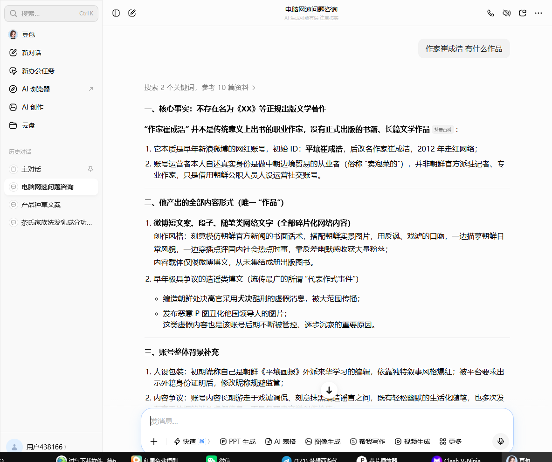Open the share conversation icon
The height and width of the screenshot is (462, 552).
[x=523, y=14]
